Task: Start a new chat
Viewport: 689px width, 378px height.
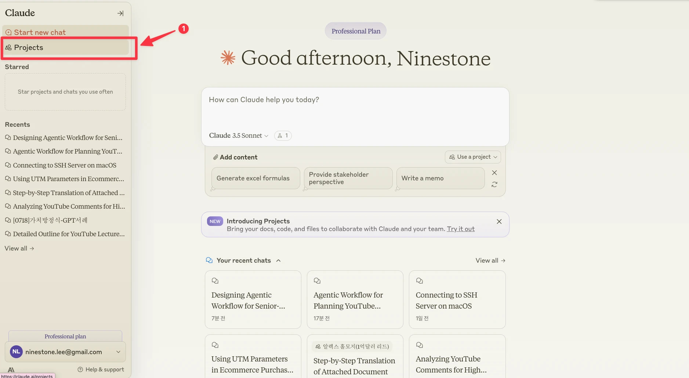Action: point(65,32)
